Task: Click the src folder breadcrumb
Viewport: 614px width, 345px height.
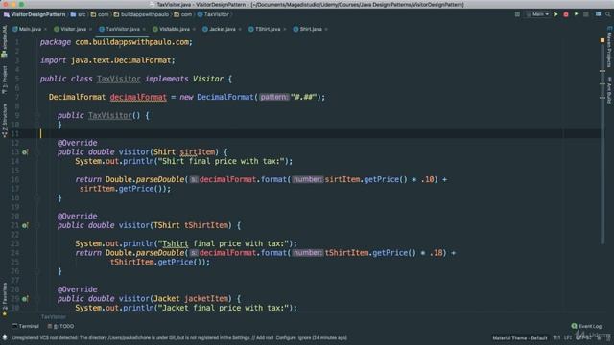Action: (x=79, y=14)
